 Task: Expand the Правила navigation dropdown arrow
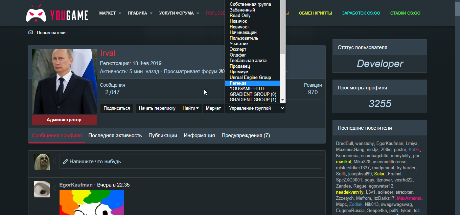click(x=151, y=13)
